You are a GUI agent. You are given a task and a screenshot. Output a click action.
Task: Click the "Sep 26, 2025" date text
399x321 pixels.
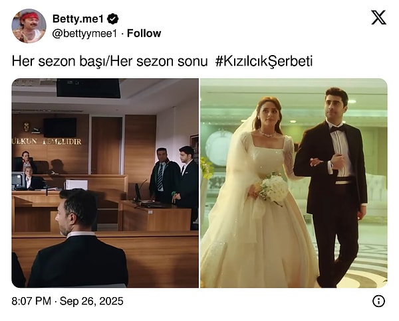tap(92, 301)
